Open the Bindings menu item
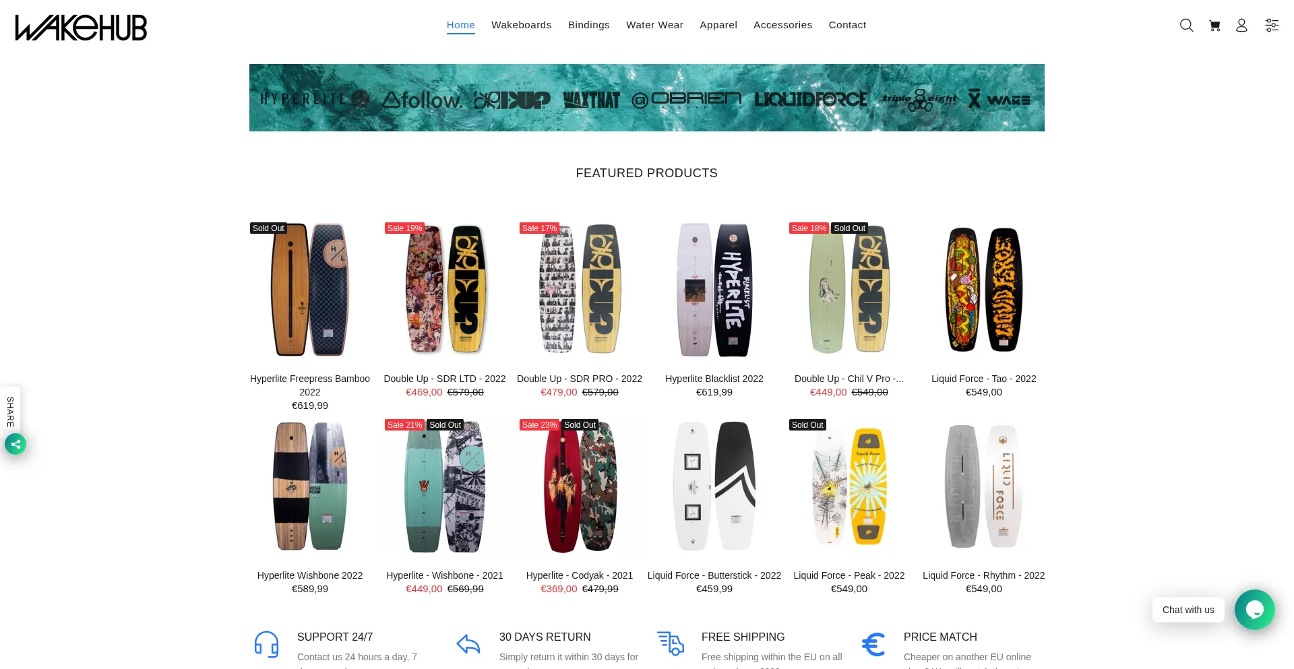1294x669 pixels. (589, 25)
